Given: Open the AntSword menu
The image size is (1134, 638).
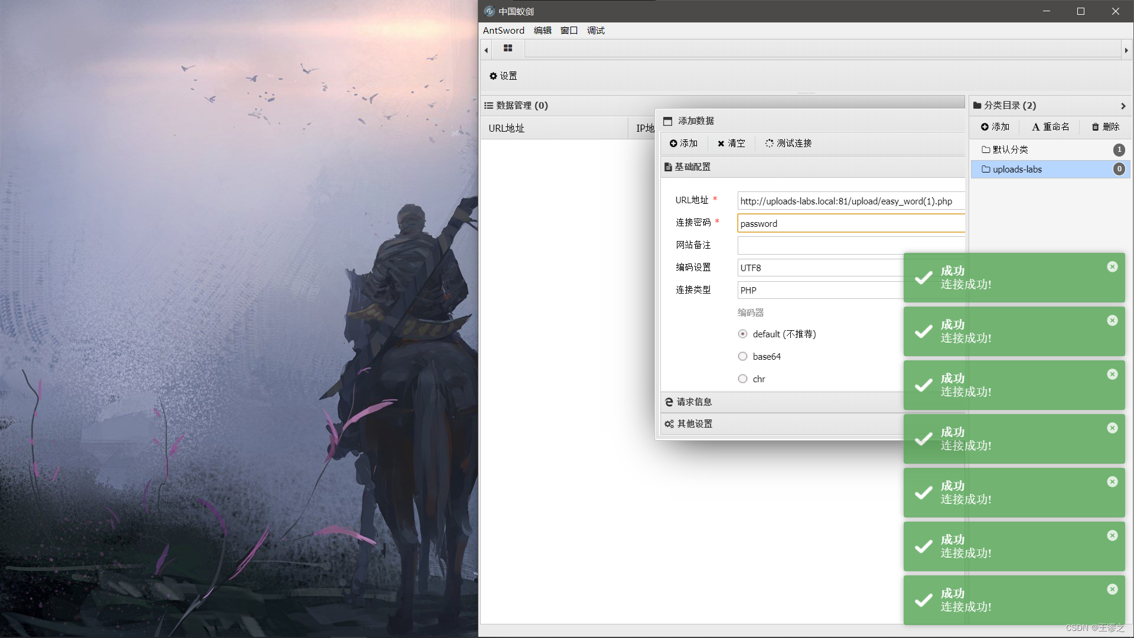Looking at the screenshot, I should [x=503, y=30].
